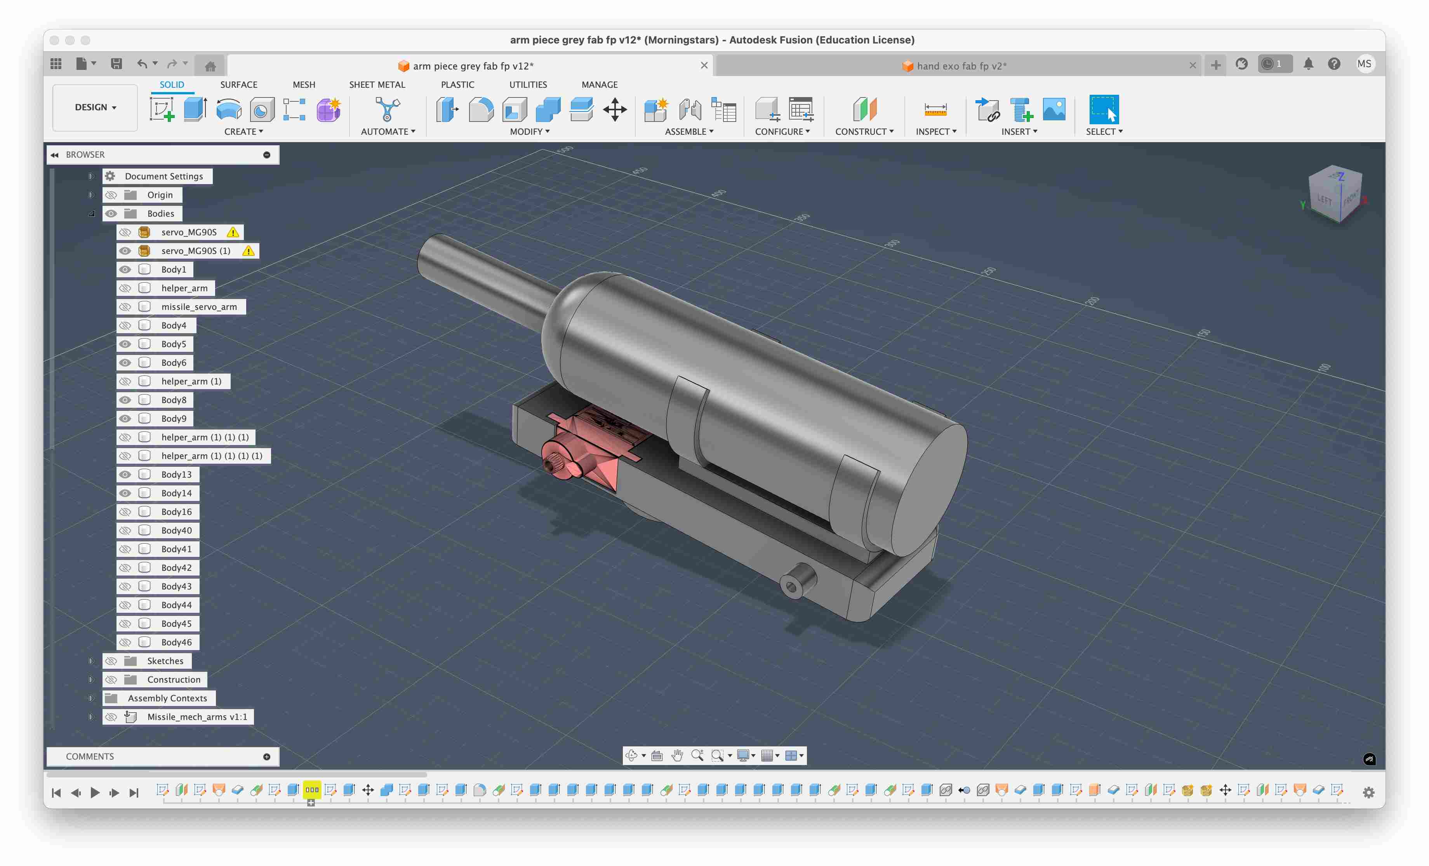Image resolution: width=1429 pixels, height=866 pixels.
Task: Show the Body40 body
Action: [x=125, y=530]
